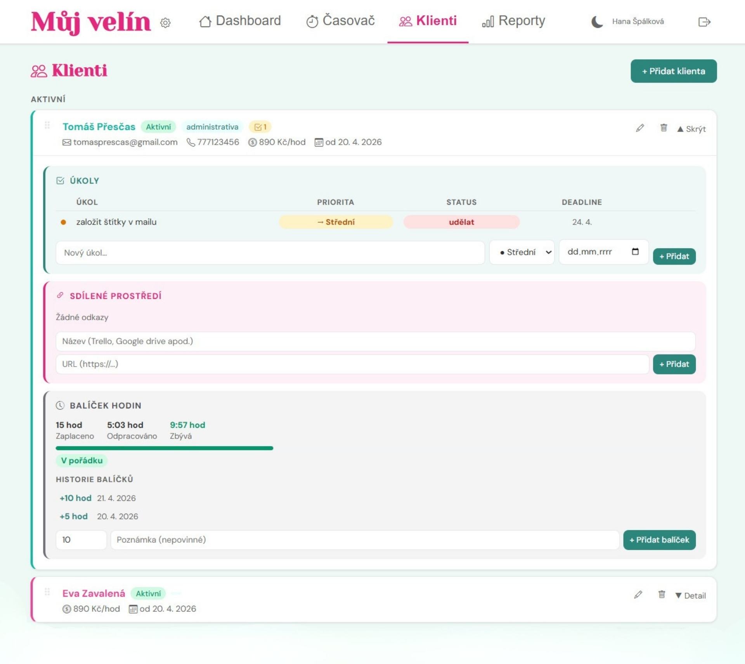Click the Přidat balíček button
This screenshot has height=664, width=745.
click(x=659, y=540)
